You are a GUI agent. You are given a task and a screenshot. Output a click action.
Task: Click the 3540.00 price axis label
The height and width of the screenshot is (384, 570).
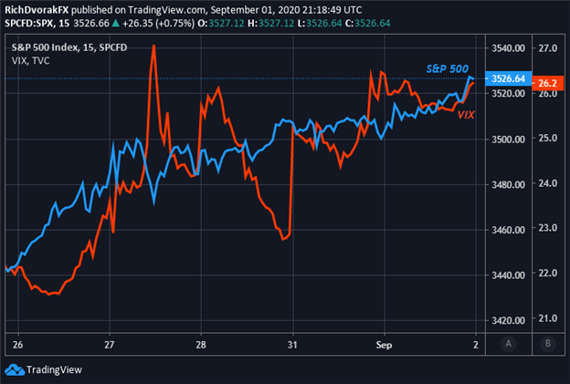(508, 48)
